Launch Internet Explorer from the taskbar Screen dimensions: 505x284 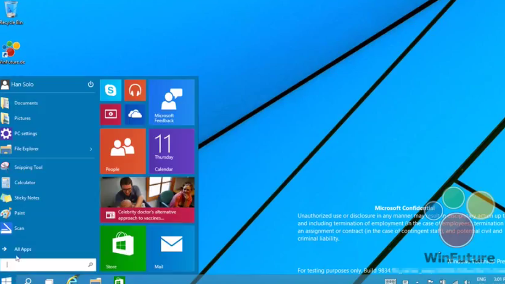[72, 280]
